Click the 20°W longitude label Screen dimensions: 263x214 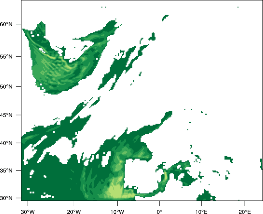coord(74,212)
